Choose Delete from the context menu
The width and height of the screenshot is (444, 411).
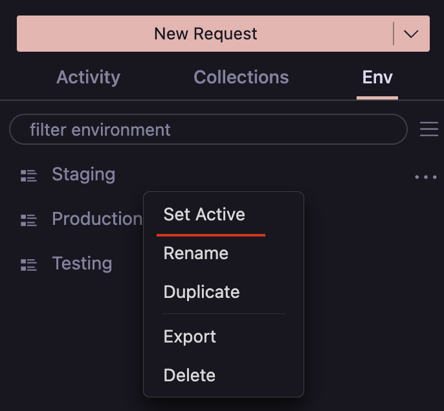click(190, 375)
